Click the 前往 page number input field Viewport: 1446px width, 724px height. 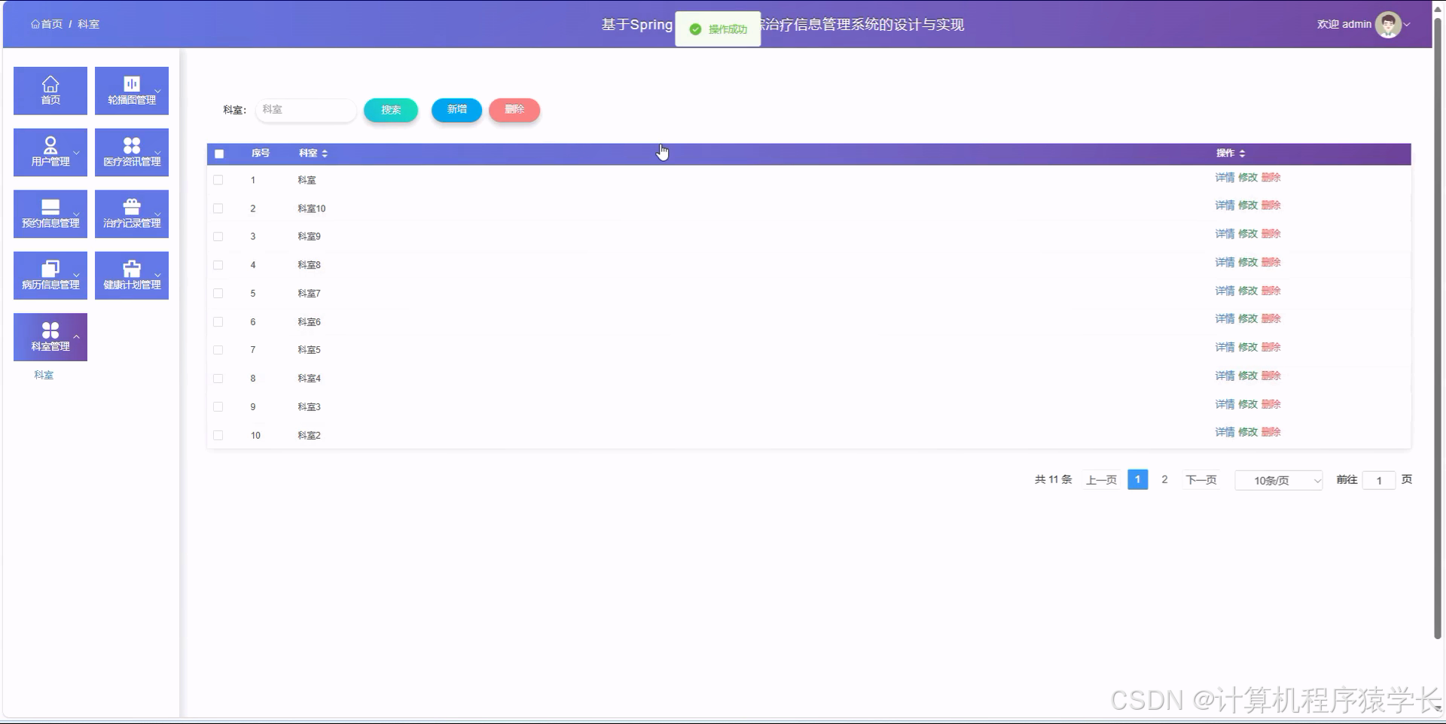click(1380, 479)
